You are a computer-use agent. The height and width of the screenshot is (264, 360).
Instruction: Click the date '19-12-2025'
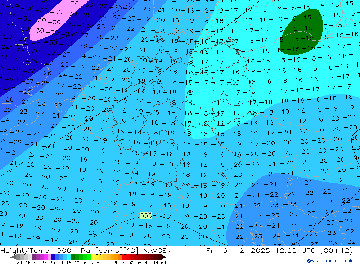(244, 250)
